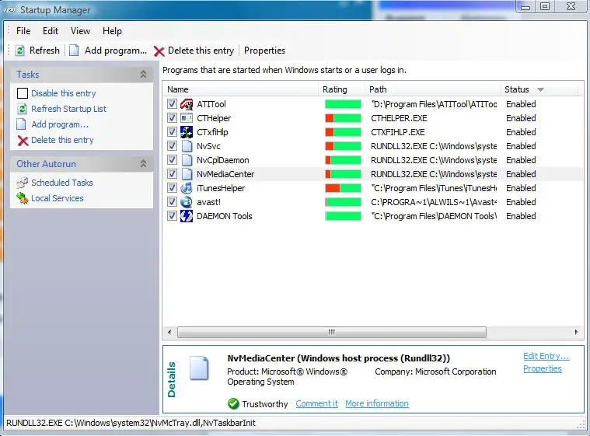Click the Startup Manager title bar icon
Screen dimensions: 590x436
pos(10,10)
